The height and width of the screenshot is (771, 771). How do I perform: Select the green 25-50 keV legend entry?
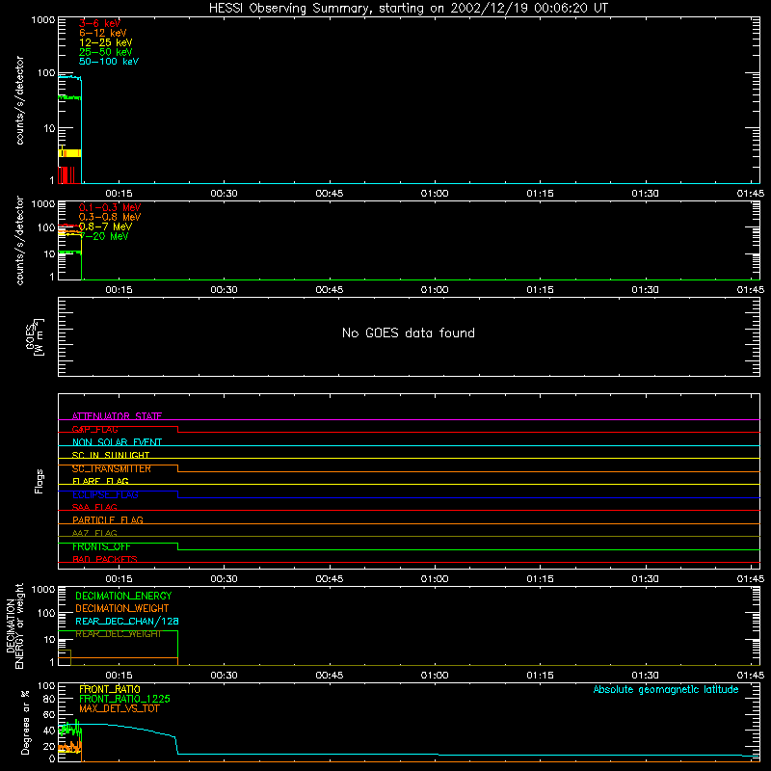pos(105,52)
